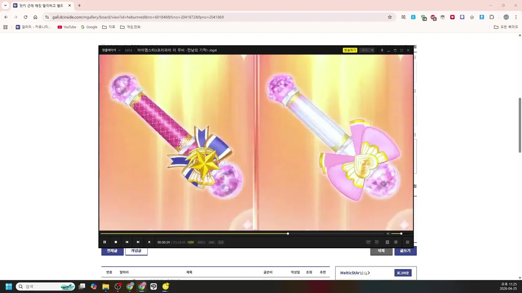The image size is (522, 293).
Task: Skip to next track in PotPlayer
Action: click(x=138, y=242)
